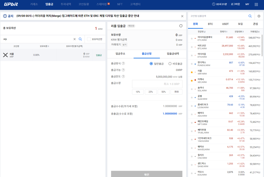
Task: Open the apps grid menu icon
Action: tap(256, 4)
